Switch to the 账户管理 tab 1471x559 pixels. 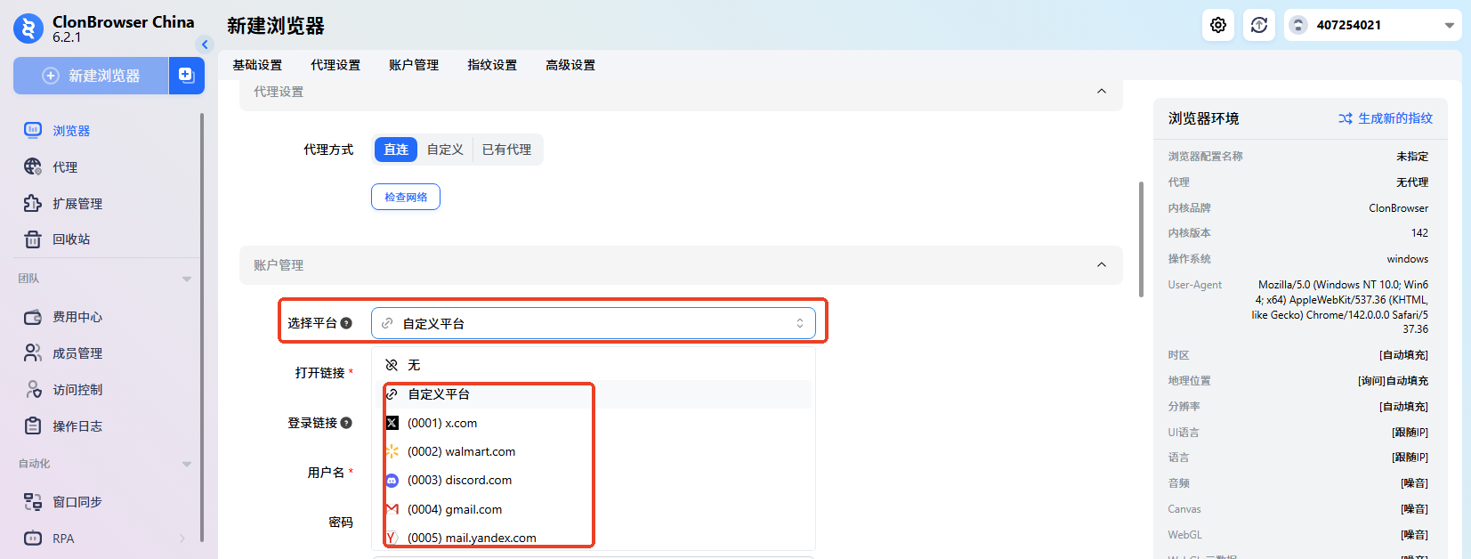point(414,65)
